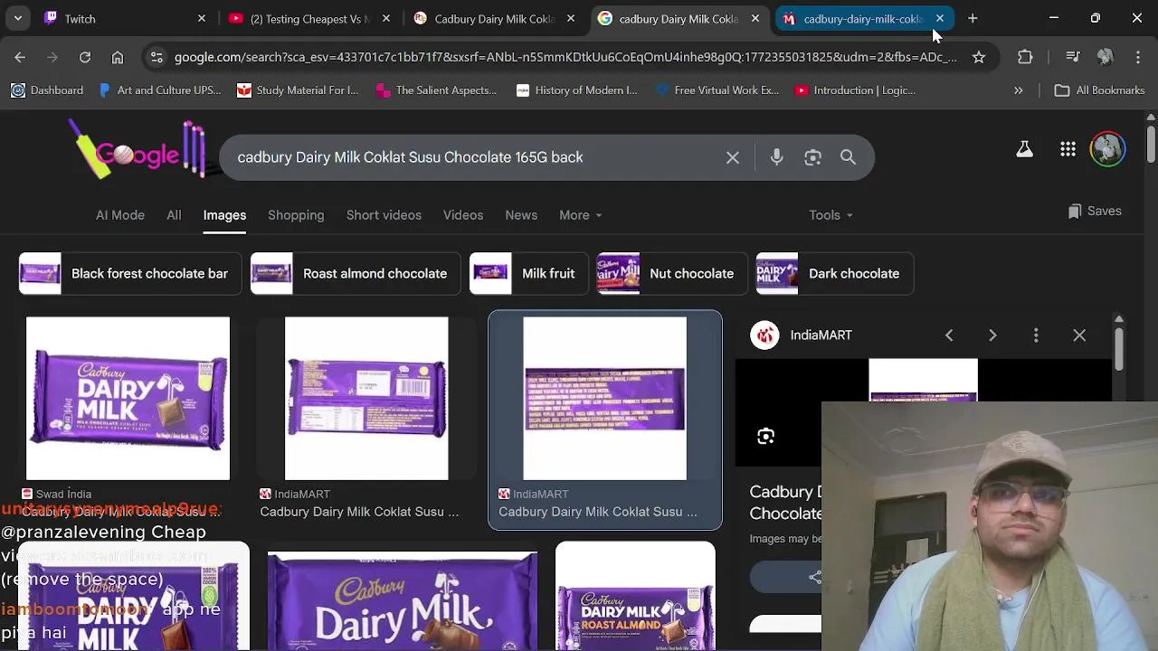
Task: Close the Twitch tab
Action: click(x=202, y=18)
